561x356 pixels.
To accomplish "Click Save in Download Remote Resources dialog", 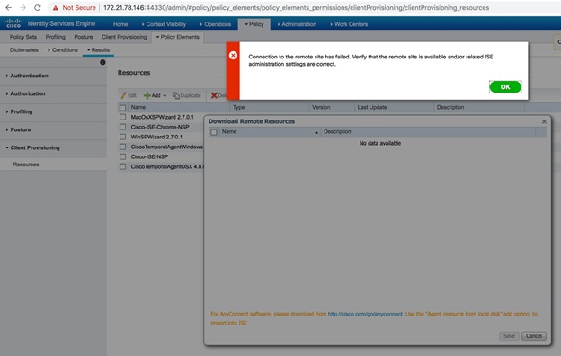I will coord(509,336).
